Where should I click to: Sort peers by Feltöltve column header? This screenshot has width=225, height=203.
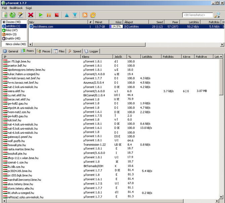click(204, 57)
